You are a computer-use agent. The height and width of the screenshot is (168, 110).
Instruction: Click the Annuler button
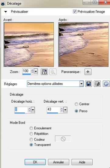(x=59, y=162)
